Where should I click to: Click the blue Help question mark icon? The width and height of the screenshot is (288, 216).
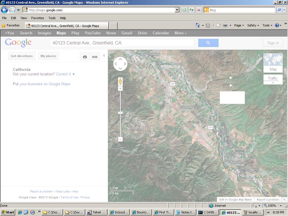(x=277, y=25)
